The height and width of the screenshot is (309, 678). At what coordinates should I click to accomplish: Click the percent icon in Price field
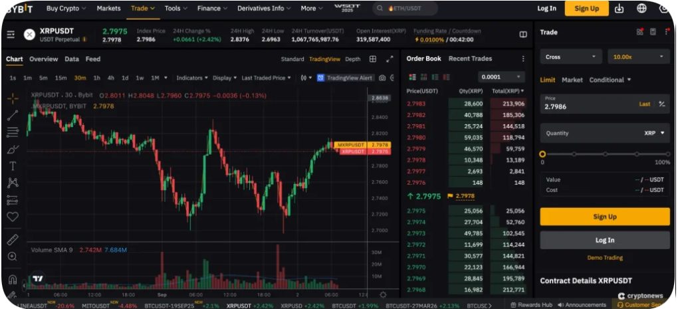click(x=661, y=104)
